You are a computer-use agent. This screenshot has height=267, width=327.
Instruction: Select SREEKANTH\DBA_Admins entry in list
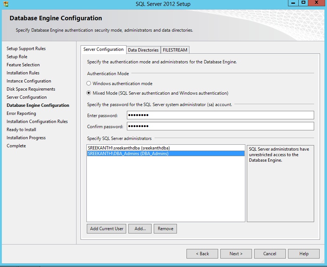(x=128, y=154)
